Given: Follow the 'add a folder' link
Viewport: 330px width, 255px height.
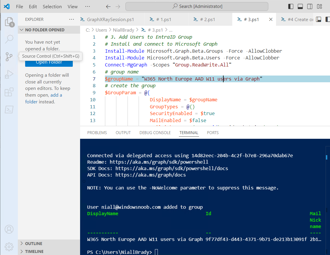Looking at the screenshot, I should (x=44, y=98).
